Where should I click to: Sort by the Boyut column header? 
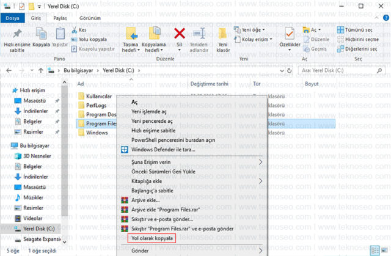(x=312, y=84)
